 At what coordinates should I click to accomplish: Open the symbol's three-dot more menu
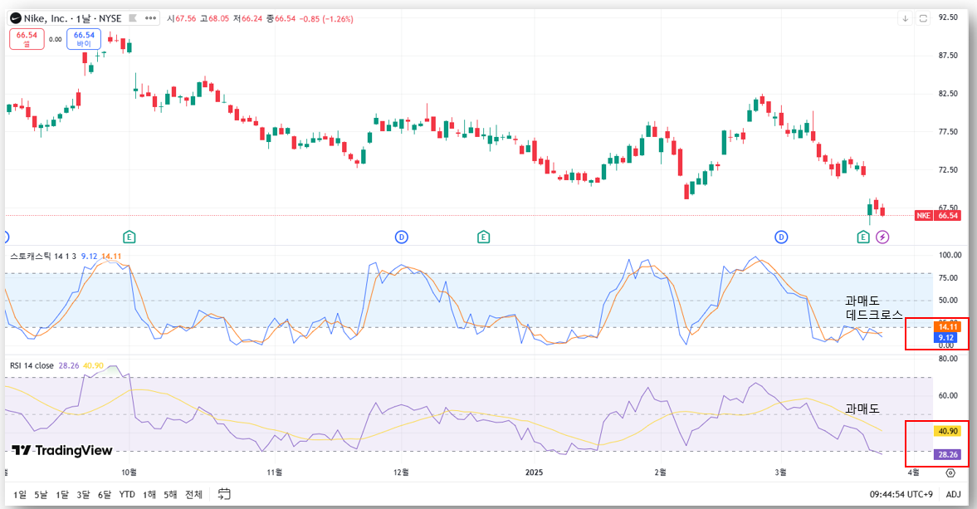(x=151, y=19)
